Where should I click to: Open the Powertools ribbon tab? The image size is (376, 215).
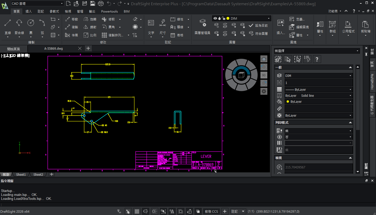click(109, 12)
